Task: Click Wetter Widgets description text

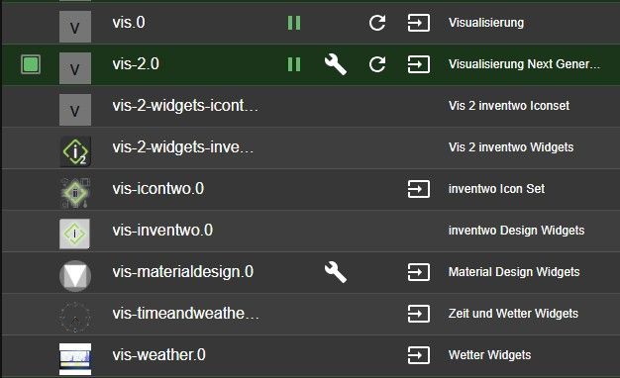Action: (489, 355)
